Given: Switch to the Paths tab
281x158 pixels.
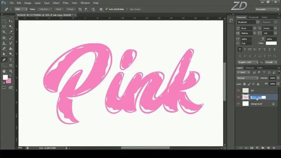Looking at the screenshot, I should point(260,68).
